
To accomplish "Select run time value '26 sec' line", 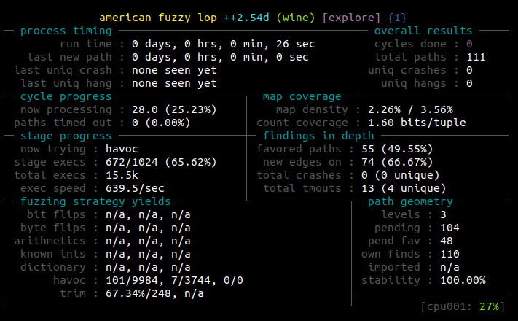I will pos(224,44).
